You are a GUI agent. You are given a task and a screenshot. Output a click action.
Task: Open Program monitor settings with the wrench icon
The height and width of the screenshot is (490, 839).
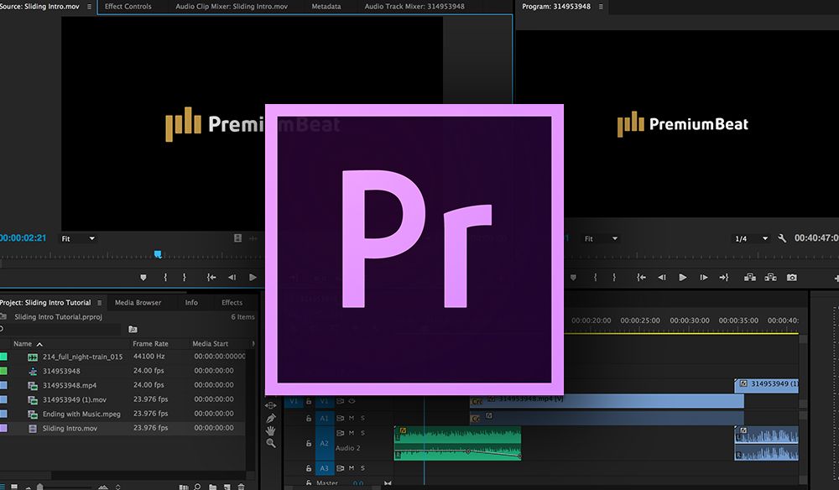(x=781, y=238)
